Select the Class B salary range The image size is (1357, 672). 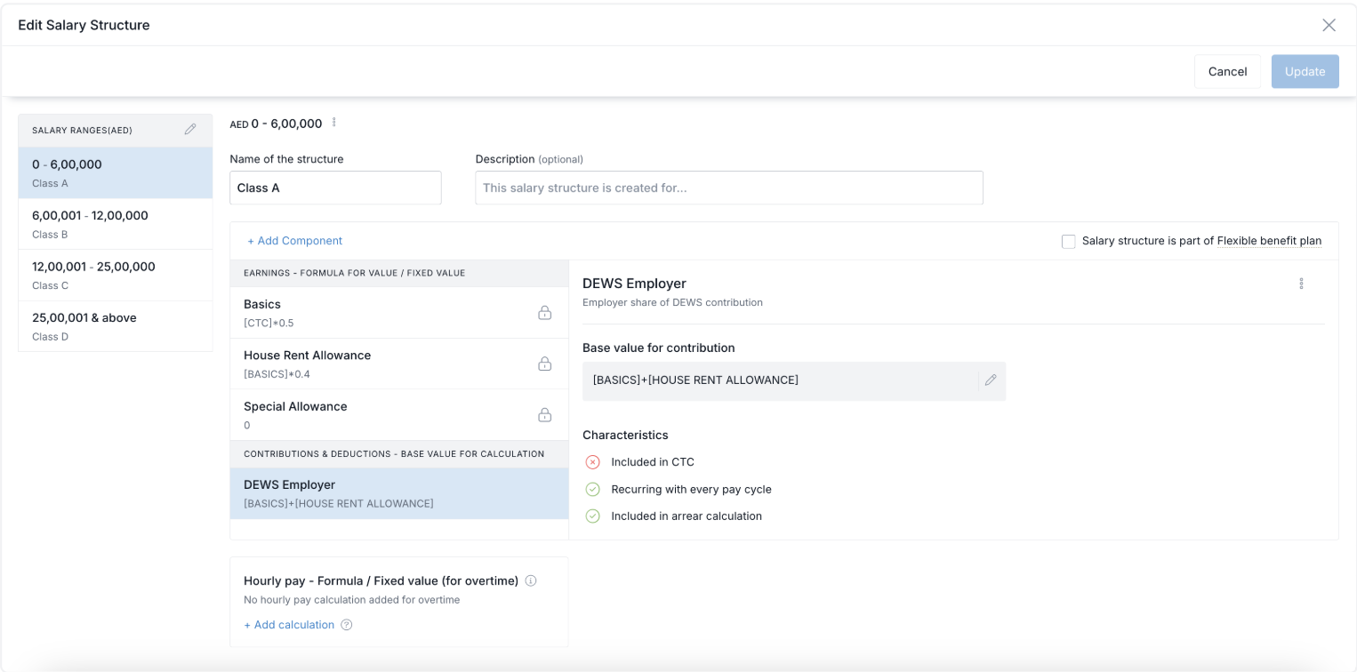[x=116, y=224]
